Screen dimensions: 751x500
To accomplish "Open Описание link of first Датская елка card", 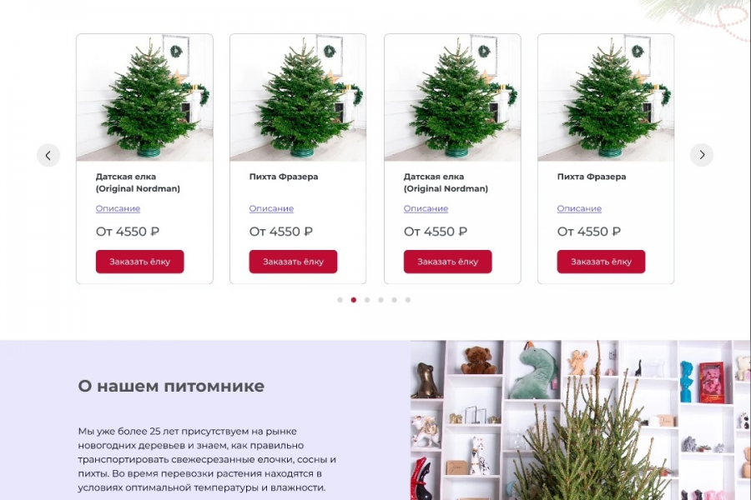I will click(x=118, y=208).
